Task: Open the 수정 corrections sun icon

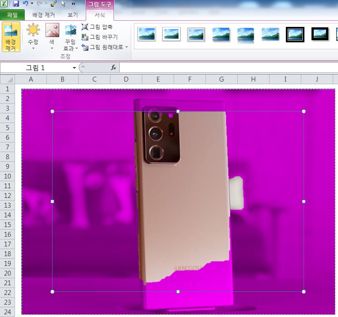Action: tap(33, 30)
